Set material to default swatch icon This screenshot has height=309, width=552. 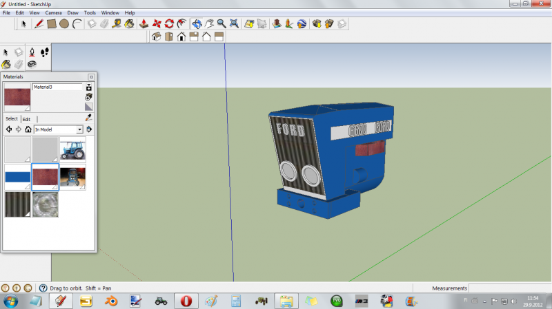(89, 107)
